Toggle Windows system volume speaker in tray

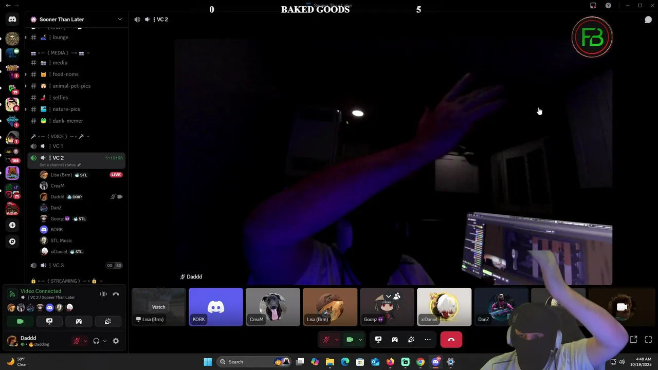click(x=622, y=362)
